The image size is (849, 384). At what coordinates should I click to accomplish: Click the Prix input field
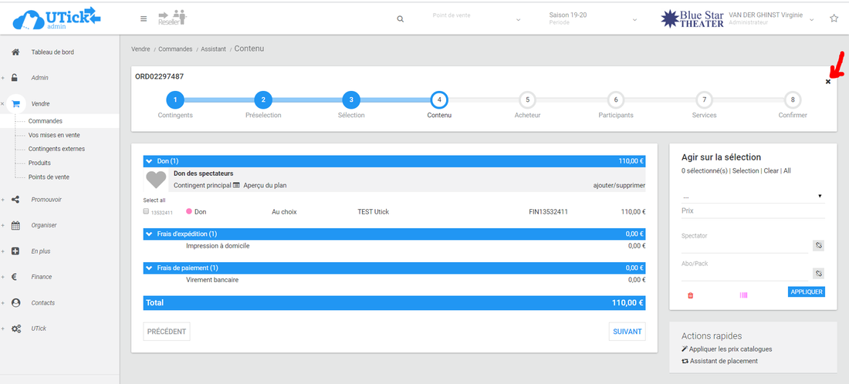click(x=753, y=211)
